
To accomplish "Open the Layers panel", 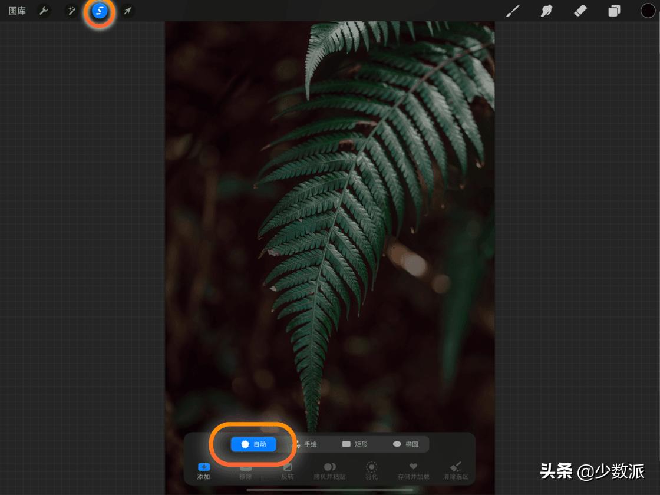I will click(614, 11).
